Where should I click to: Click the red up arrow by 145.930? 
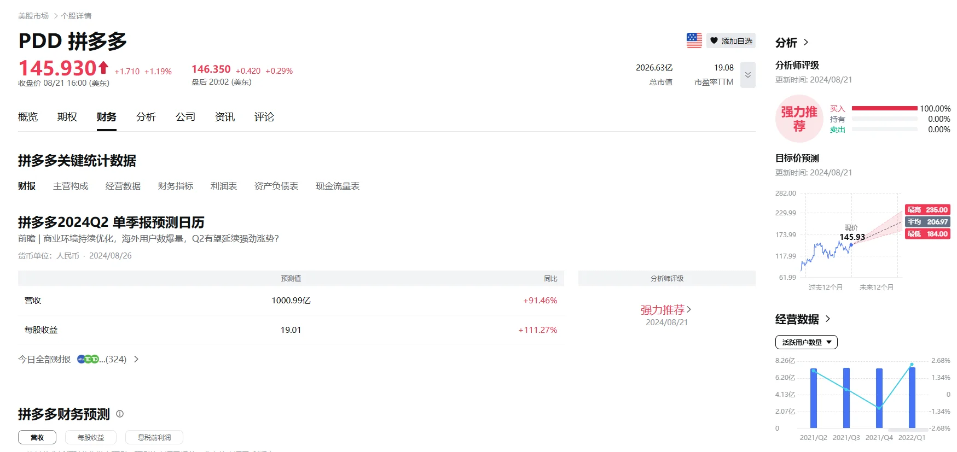coord(103,68)
